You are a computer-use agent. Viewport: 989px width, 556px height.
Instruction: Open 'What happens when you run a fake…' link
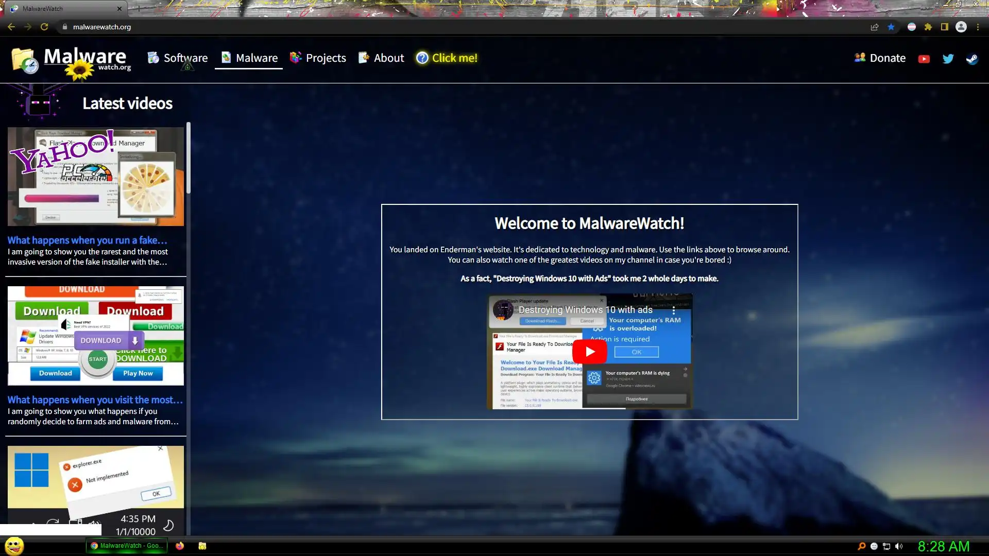tap(87, 240)
